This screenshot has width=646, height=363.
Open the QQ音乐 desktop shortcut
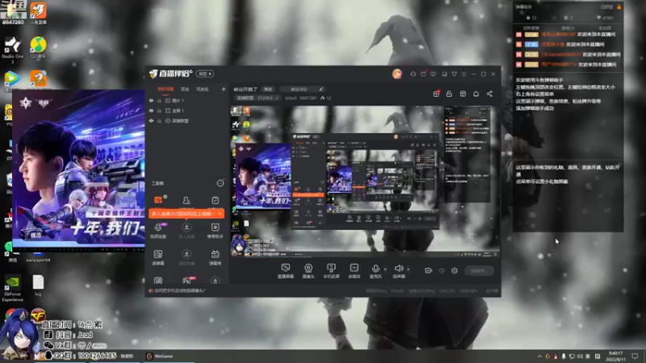[38, 48]
